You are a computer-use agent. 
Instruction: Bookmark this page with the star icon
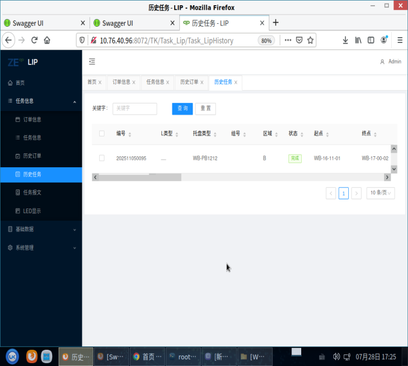(310, 40)
